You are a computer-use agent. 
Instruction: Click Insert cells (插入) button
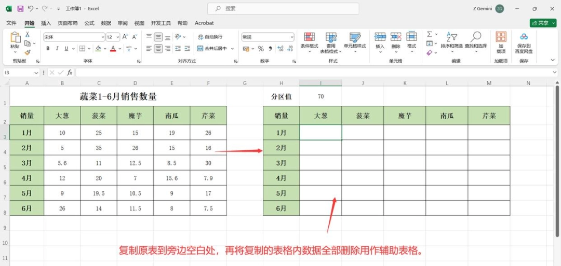click(380, 42)
